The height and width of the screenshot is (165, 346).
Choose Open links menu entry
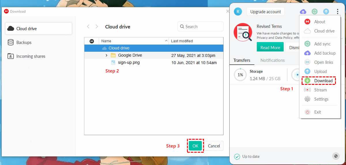pos(320,62)
